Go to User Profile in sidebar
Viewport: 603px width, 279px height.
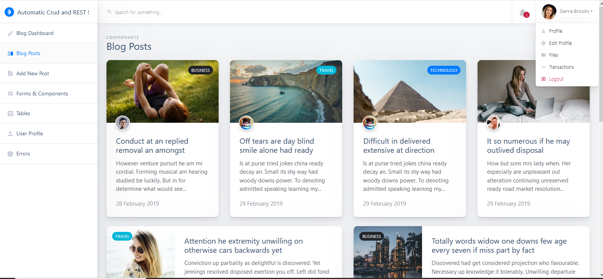tap(49, 133)
